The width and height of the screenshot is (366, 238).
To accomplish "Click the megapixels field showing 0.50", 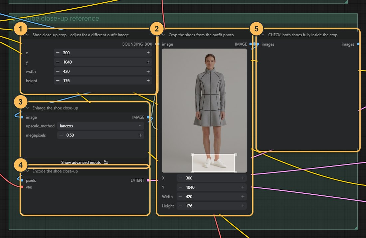I will [x=100, y=135].
